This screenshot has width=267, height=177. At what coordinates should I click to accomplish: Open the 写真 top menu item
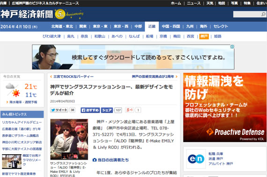click(234, 3)
